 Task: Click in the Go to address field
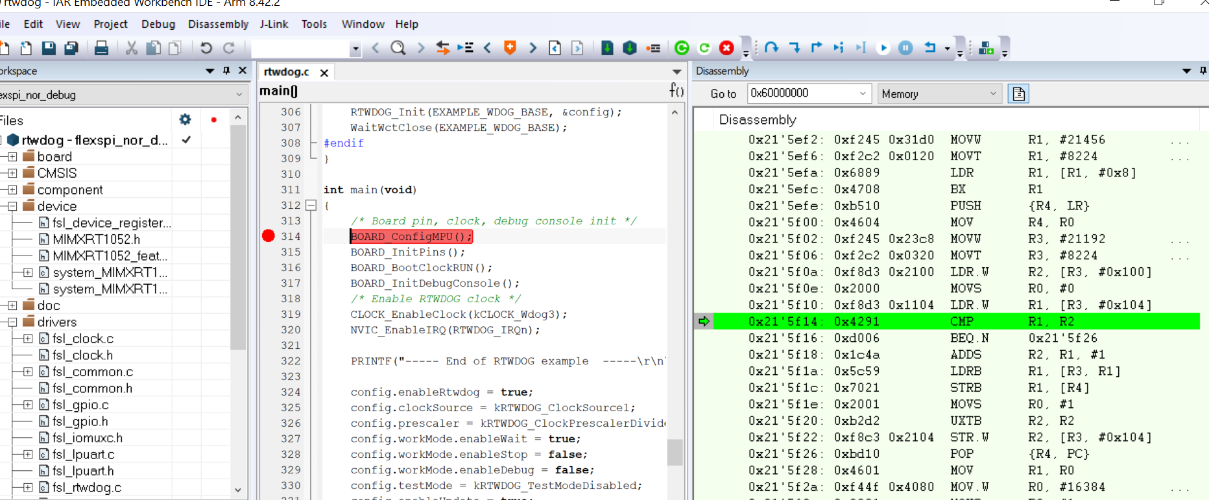(802, 93)
